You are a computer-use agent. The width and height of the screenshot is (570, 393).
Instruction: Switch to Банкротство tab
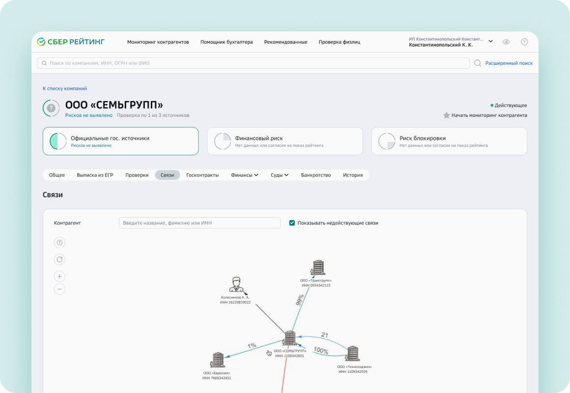click(x=316, y=175)
